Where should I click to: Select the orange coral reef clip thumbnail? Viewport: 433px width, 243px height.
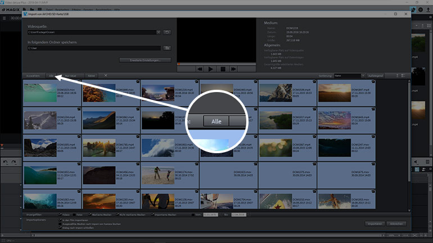coord(99,93)
